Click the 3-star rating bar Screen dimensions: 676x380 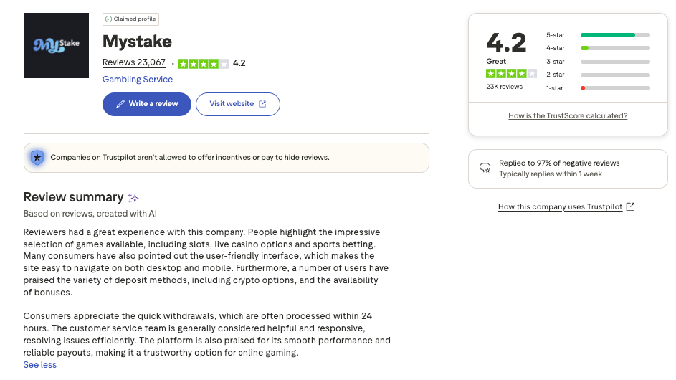[614, 62]
